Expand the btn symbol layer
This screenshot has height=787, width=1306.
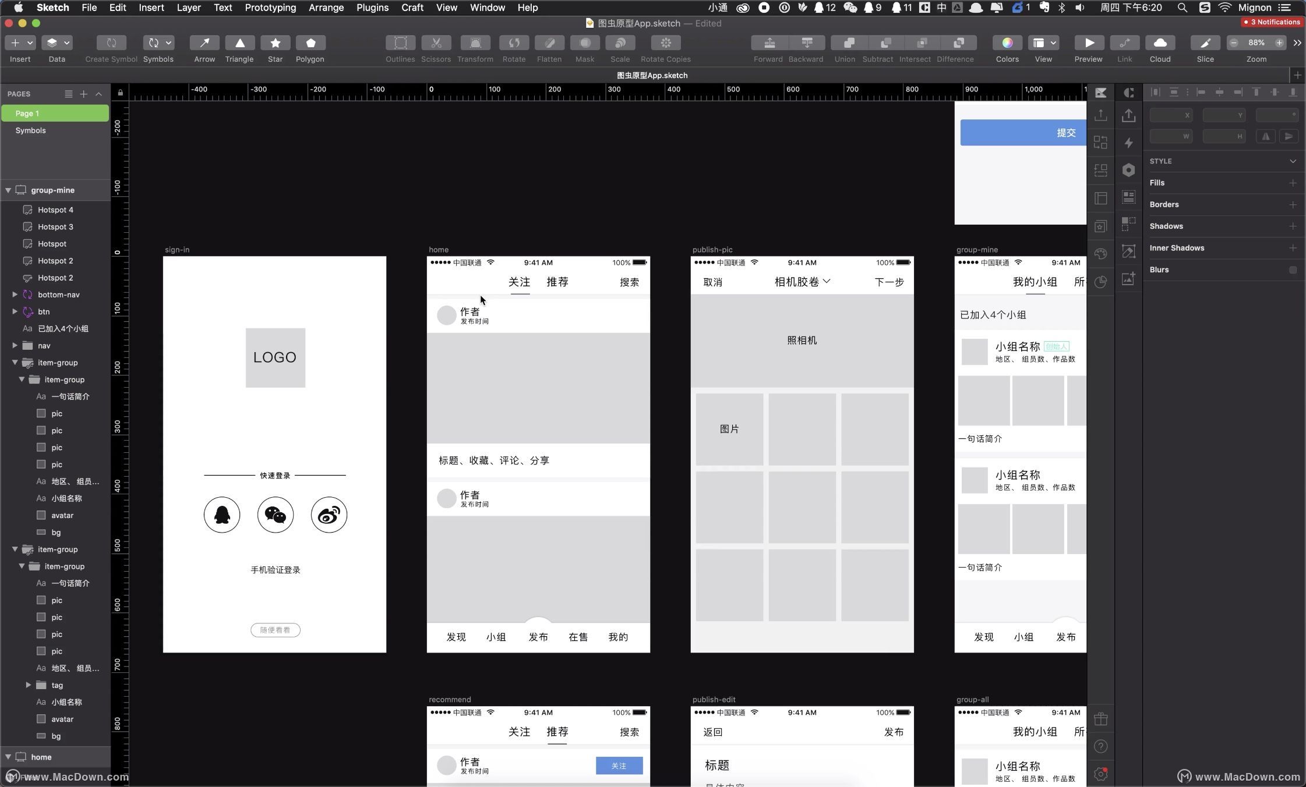(15, 311)
